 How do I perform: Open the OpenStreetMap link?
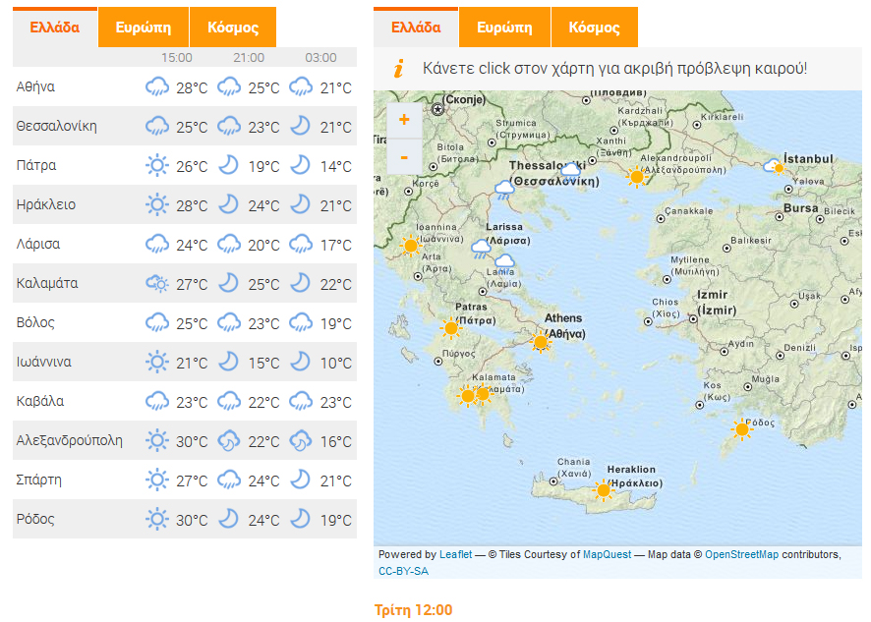pyautogui.click(x=740, y=555)
